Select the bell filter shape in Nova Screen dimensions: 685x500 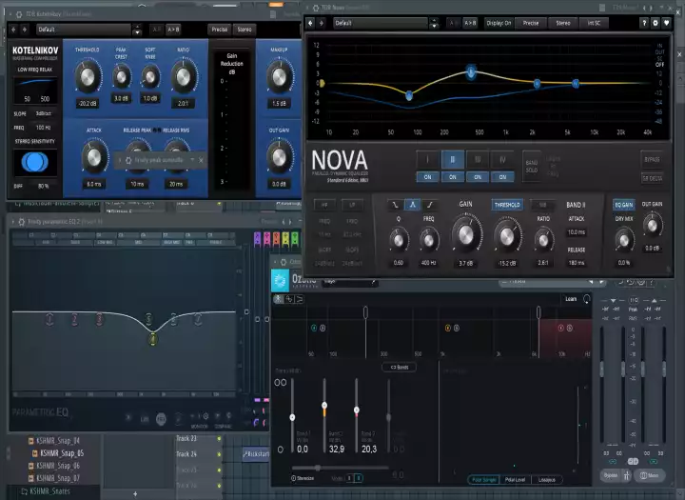click(412, 205)
